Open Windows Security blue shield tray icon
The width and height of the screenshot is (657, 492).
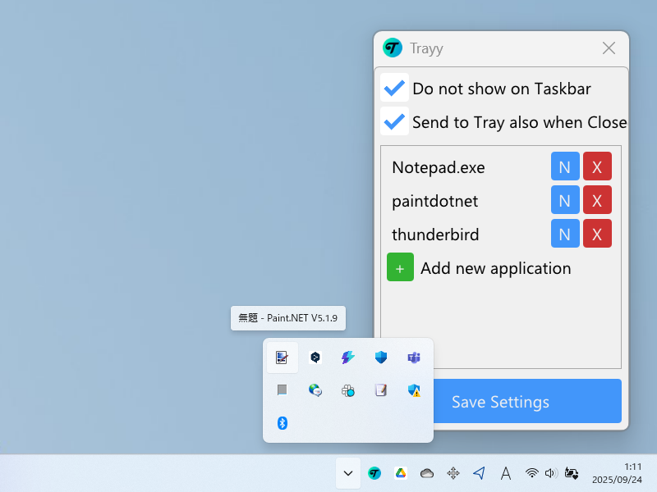coord(381,358)
